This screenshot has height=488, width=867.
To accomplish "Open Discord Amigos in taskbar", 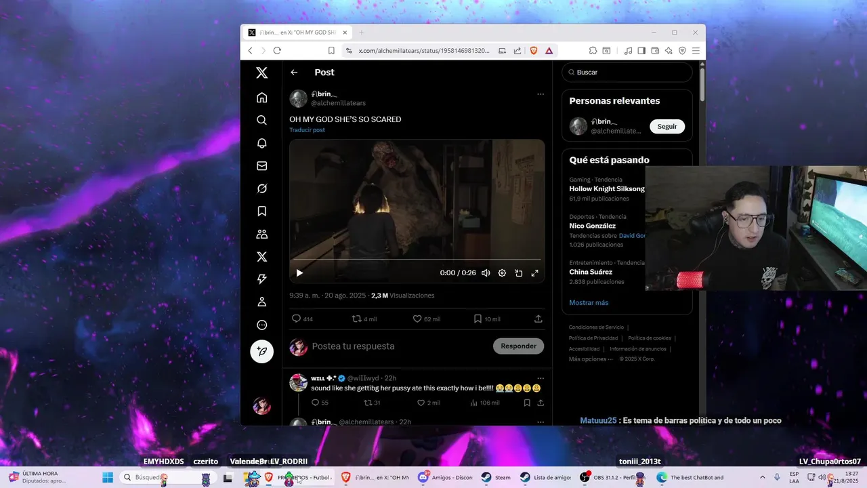I will click(x=445, y=477).
